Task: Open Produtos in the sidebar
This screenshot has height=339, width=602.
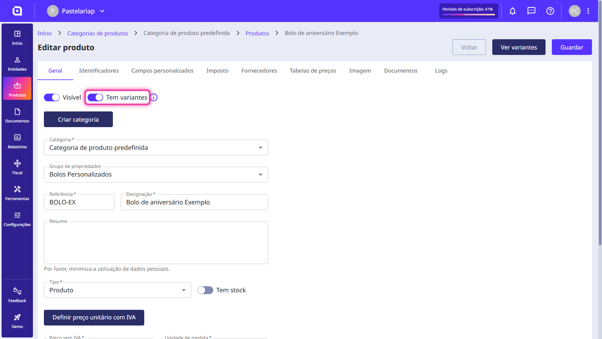Action: click(17, 89)
